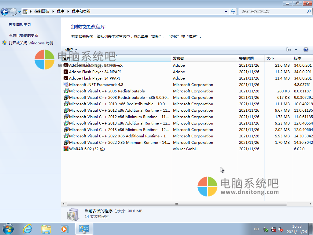The image size is (313, 235).
Task: Launch Windows Media Player from the taskbar
Action: click(x=65, y=229)
